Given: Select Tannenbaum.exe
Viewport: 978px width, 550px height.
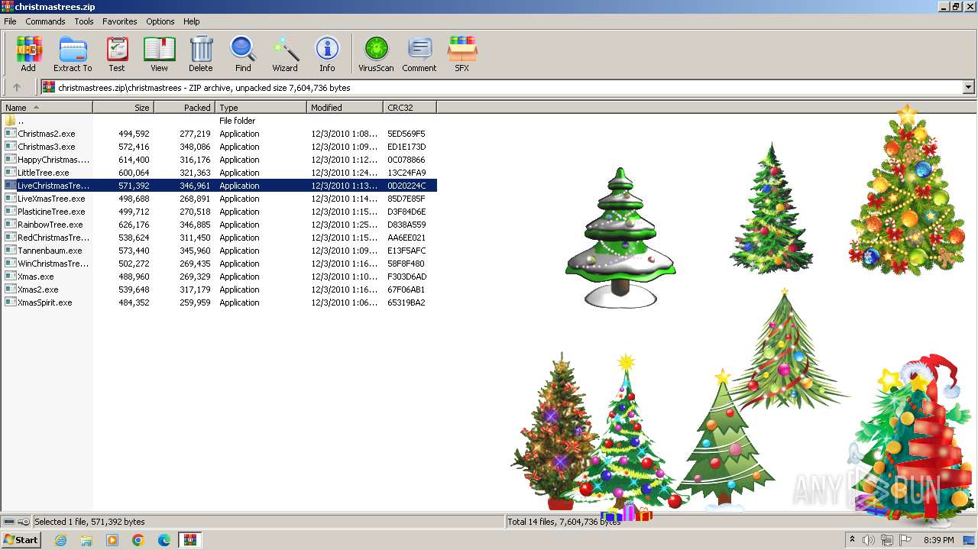Looking at the screenshot, I should point(219,251).
